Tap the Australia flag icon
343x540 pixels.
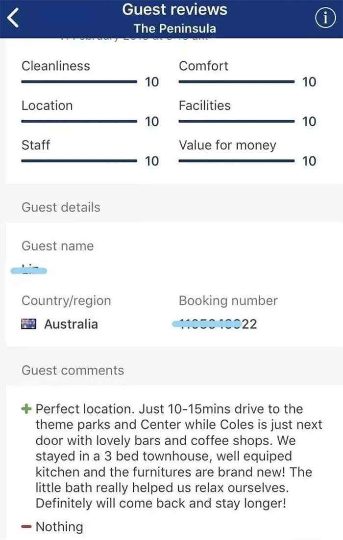[x=28, y=324]
